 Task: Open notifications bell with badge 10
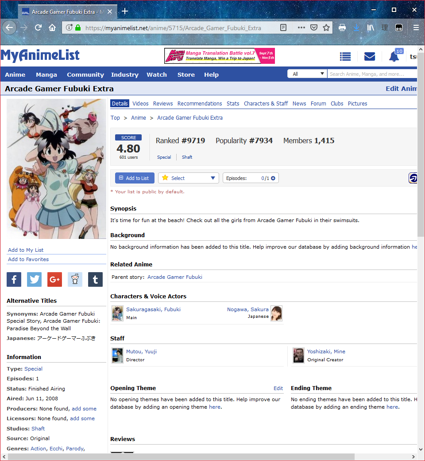click(x=395, y=55)
